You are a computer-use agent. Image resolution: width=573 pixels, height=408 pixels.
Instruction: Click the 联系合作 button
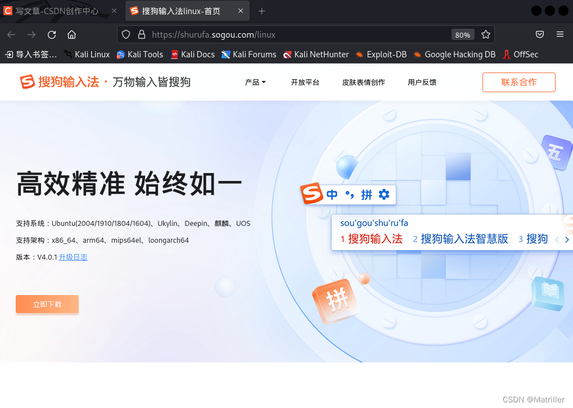coord(519,82)
